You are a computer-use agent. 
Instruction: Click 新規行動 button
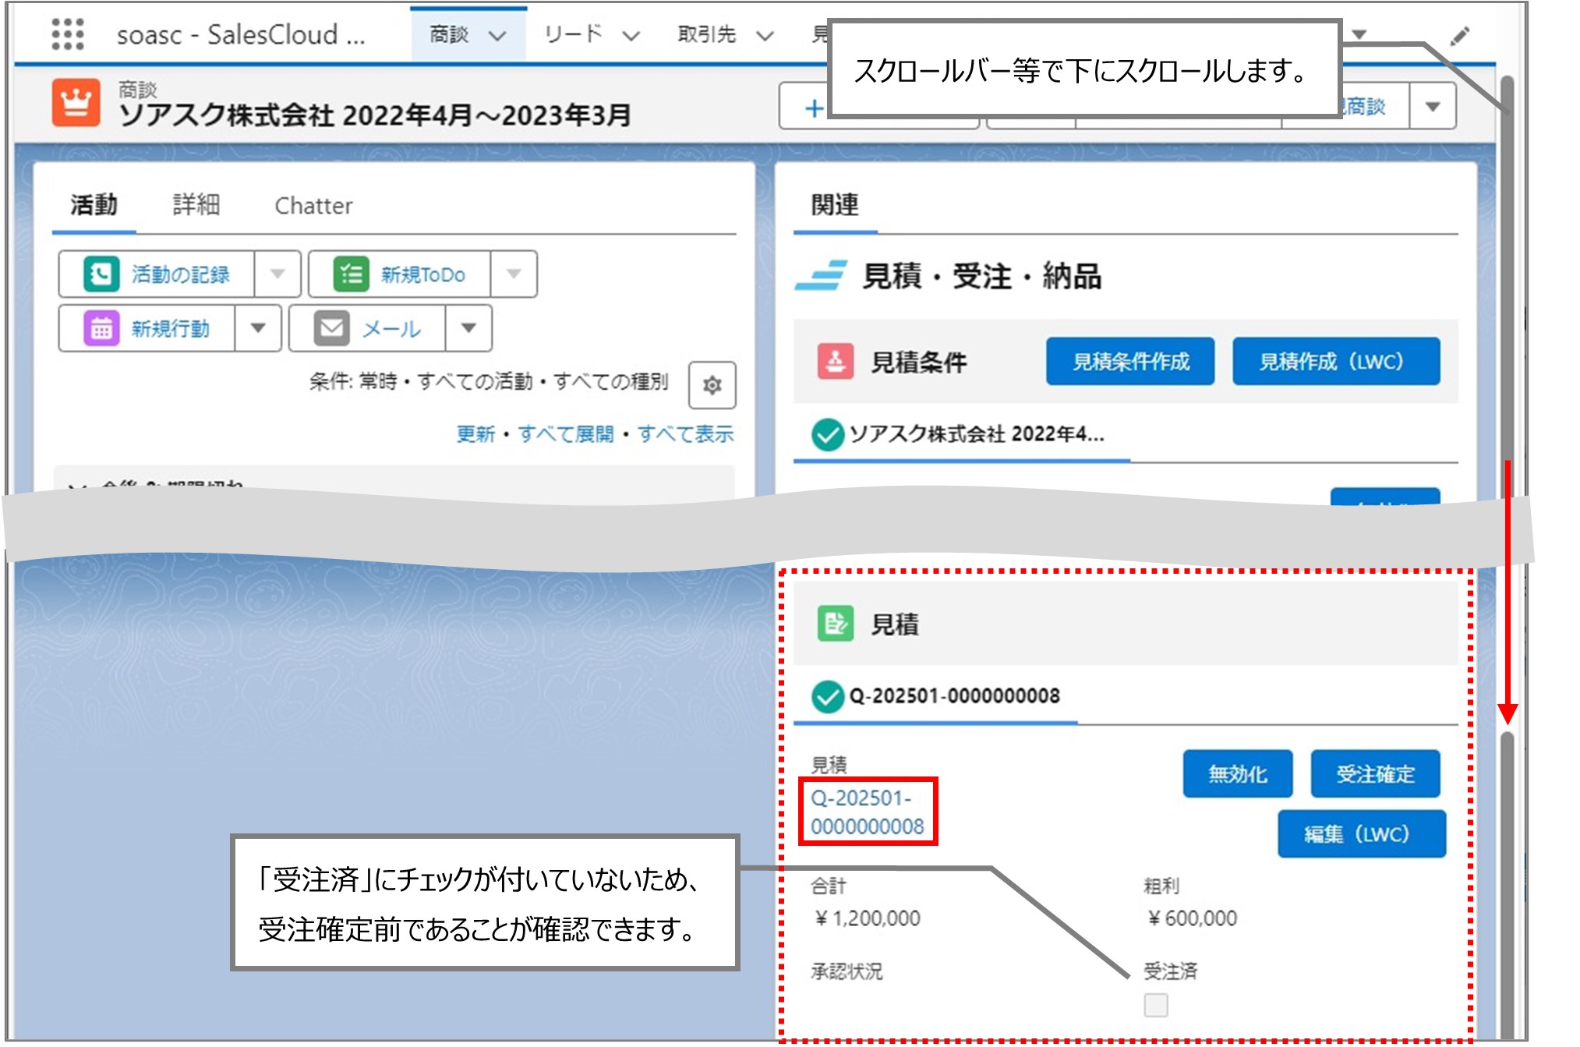tap(147, 328)
